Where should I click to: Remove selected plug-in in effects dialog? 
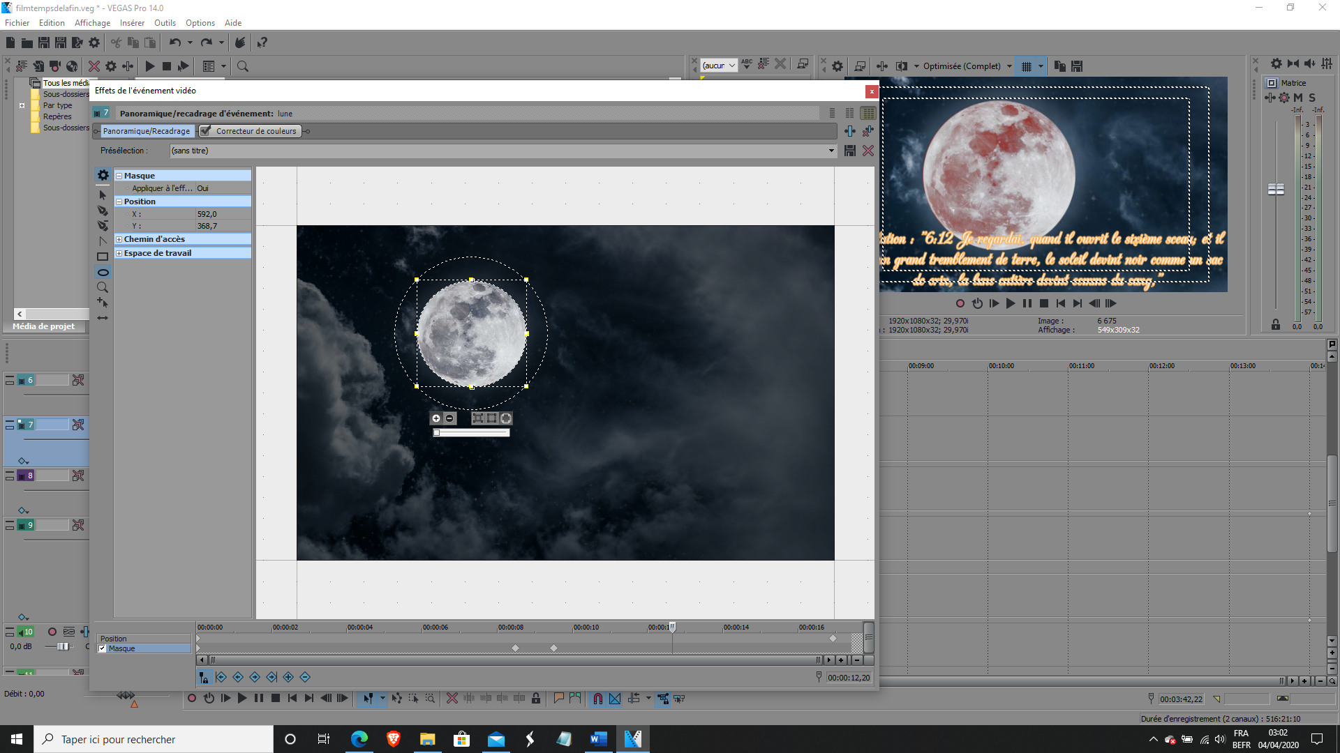(868, 131)
